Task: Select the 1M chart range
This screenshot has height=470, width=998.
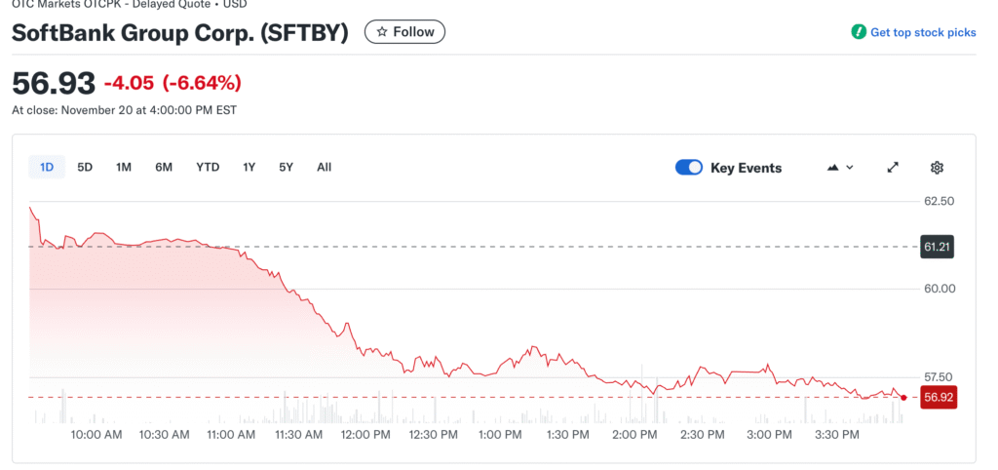Action: (124, 167)
